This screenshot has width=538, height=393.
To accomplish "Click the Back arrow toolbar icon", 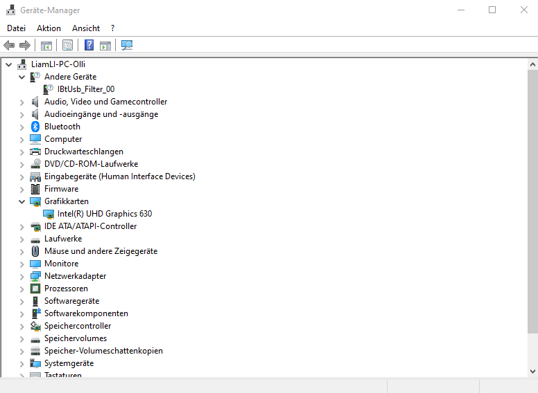I will [9, 45].
